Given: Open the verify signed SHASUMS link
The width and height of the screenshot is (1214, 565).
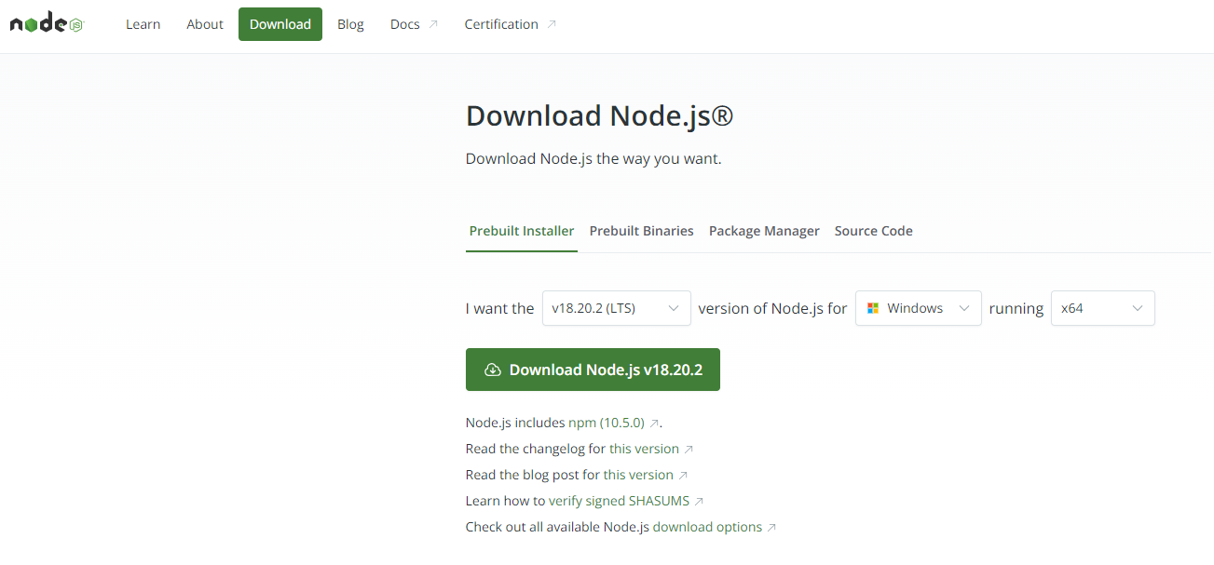Looking at the screenshot, I should coord(620,501).
